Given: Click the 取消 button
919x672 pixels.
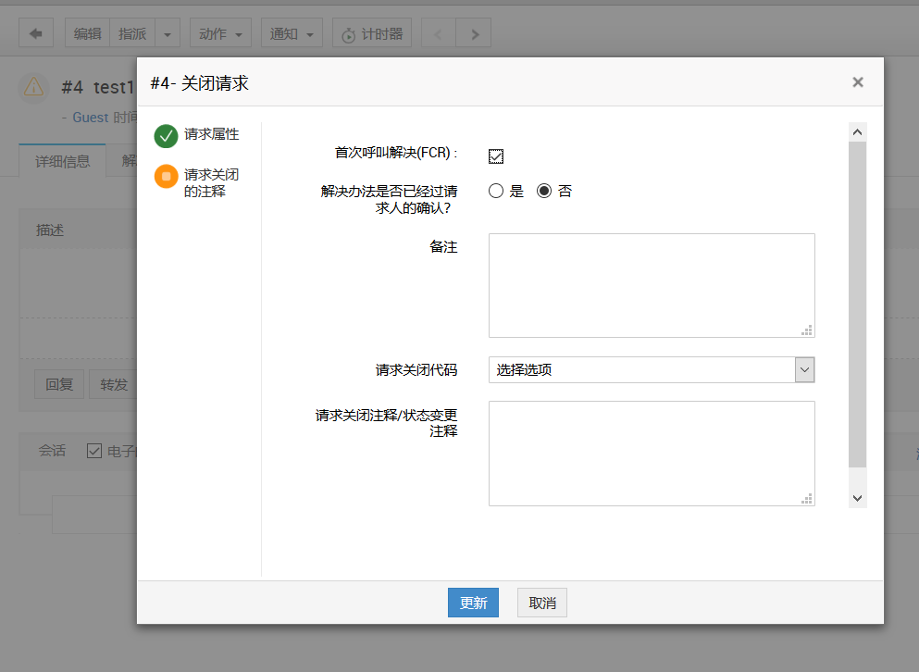Looking at the screenshot, I should click(x=542, y=603).
